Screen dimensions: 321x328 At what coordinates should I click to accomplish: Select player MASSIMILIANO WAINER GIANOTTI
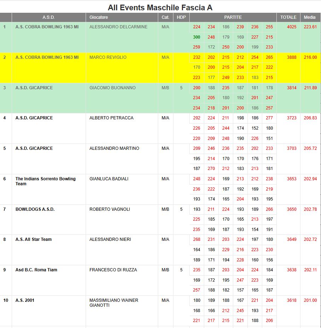[114, 302]
